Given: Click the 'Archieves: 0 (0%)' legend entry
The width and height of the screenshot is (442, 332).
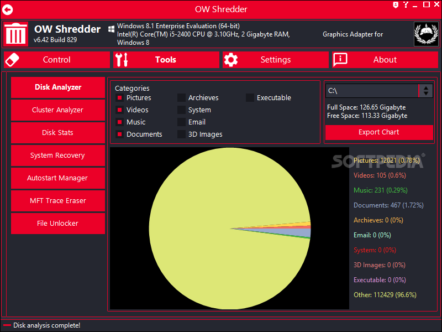Looking at the screenshot, I should (x=378, y=220).
